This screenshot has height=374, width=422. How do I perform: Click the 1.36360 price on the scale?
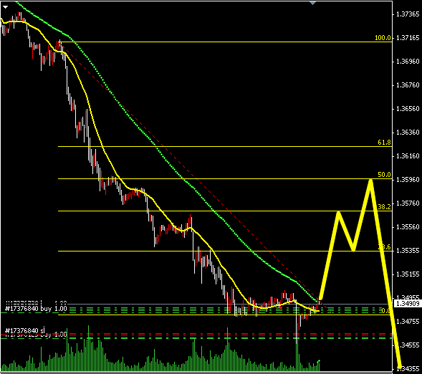coord(408,133)
